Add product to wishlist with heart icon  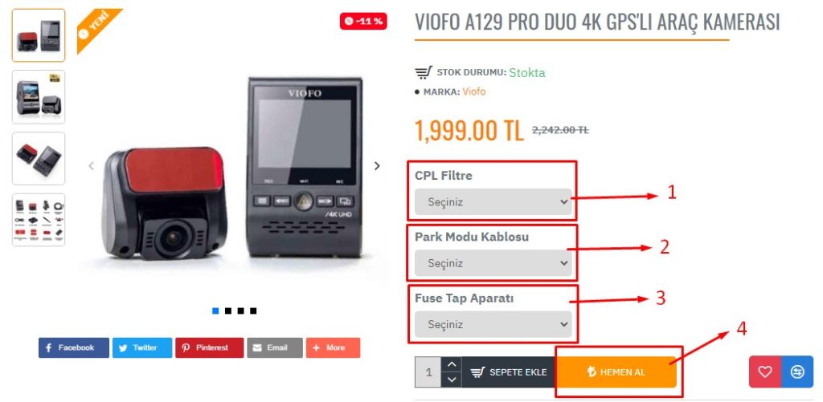click(765, 372)
